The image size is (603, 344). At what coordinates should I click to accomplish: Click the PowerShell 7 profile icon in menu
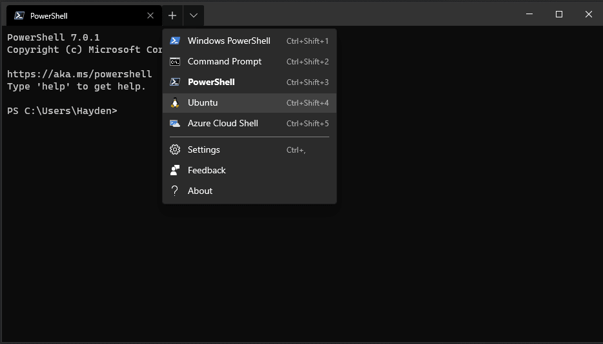[175, 82]
